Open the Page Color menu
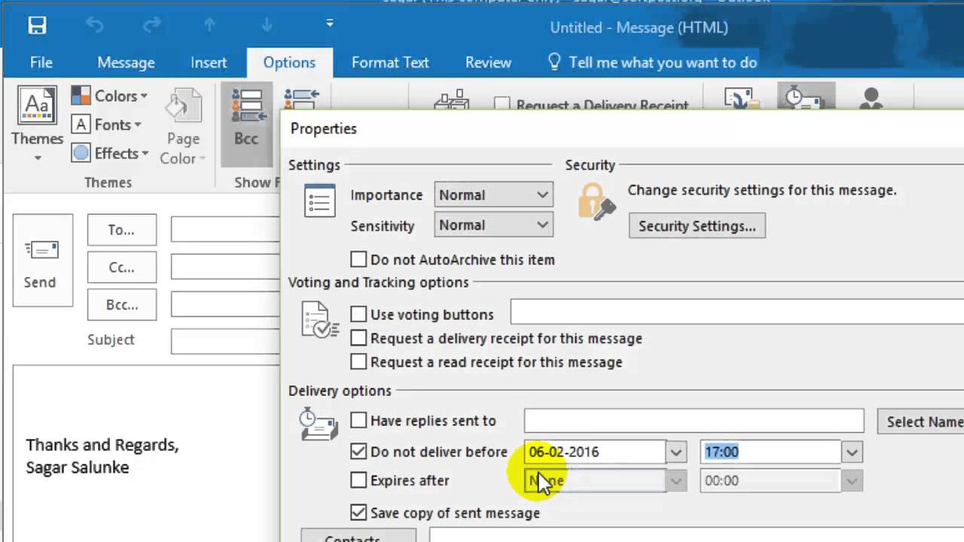 [x=183, y=126]
